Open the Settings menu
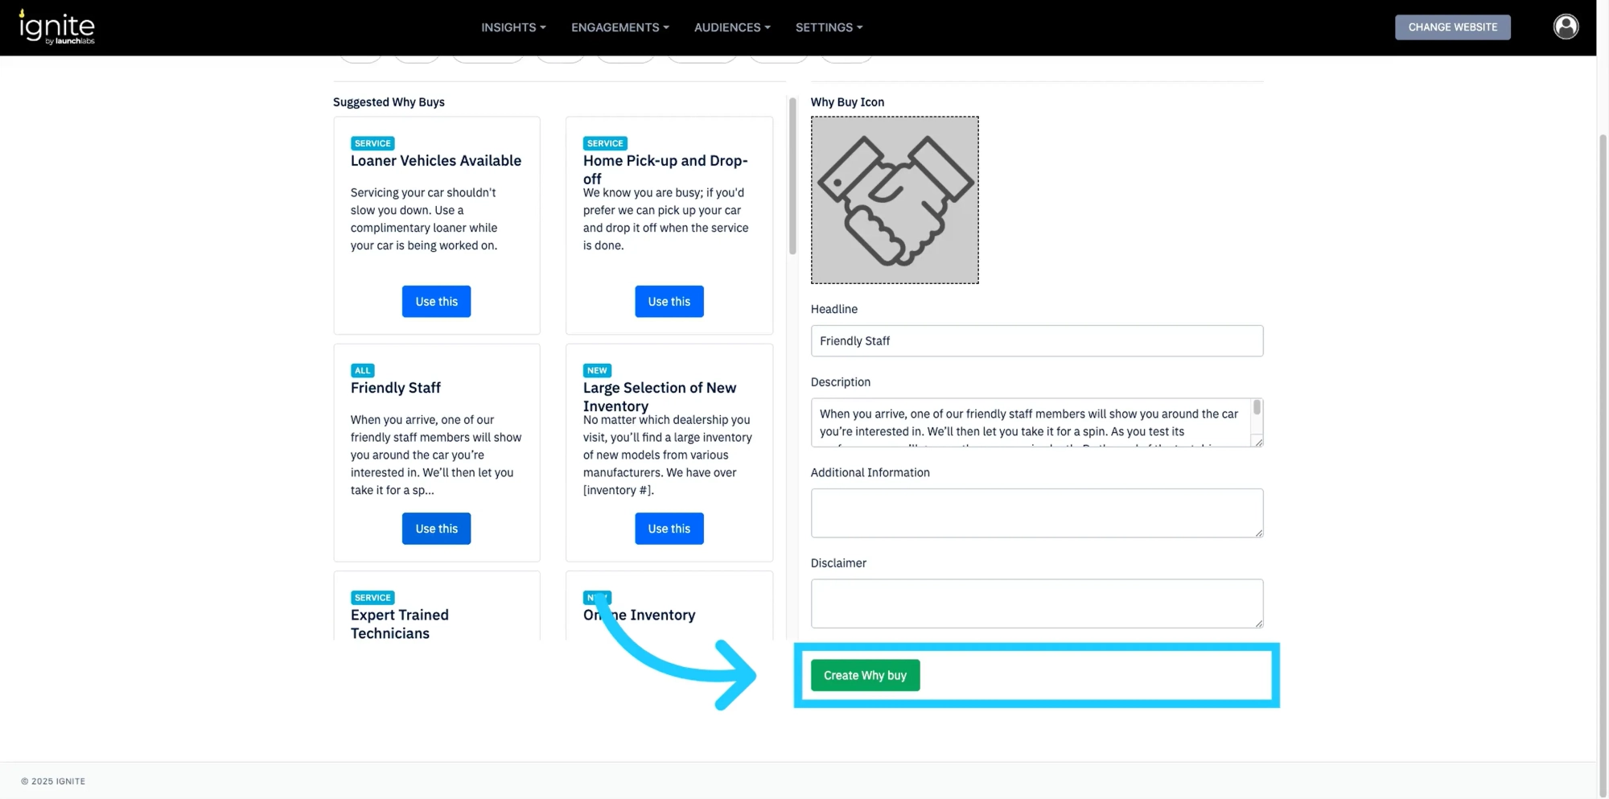This screenshot has height=799, width=1609. pyautogui.click(x=829, y=27)
